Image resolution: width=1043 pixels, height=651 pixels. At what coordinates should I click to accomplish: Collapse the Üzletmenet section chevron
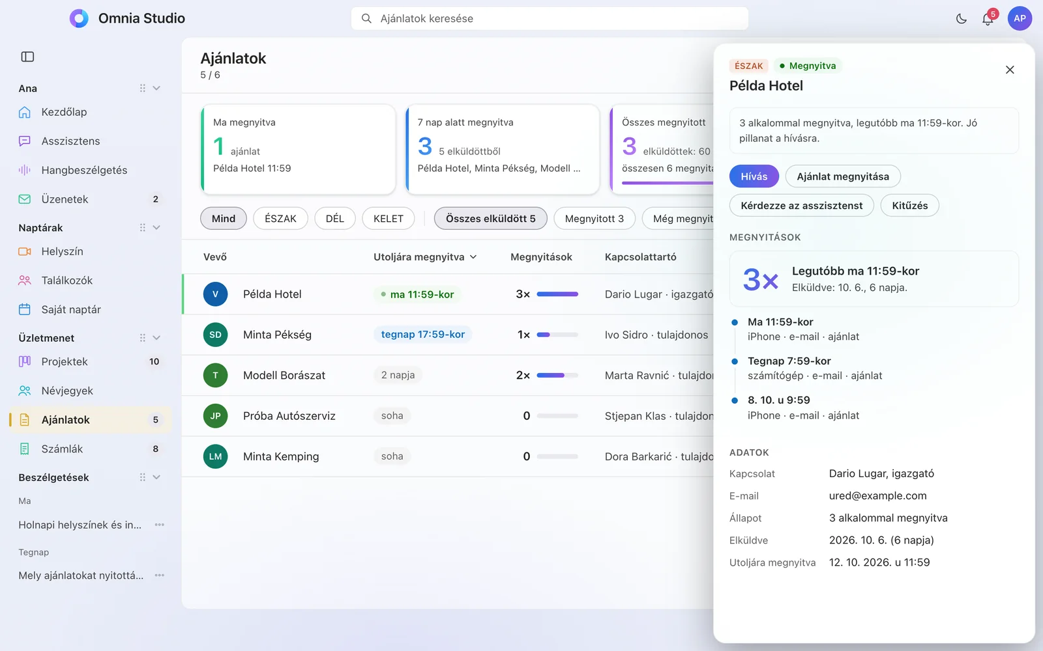click(x=156, y=338)
